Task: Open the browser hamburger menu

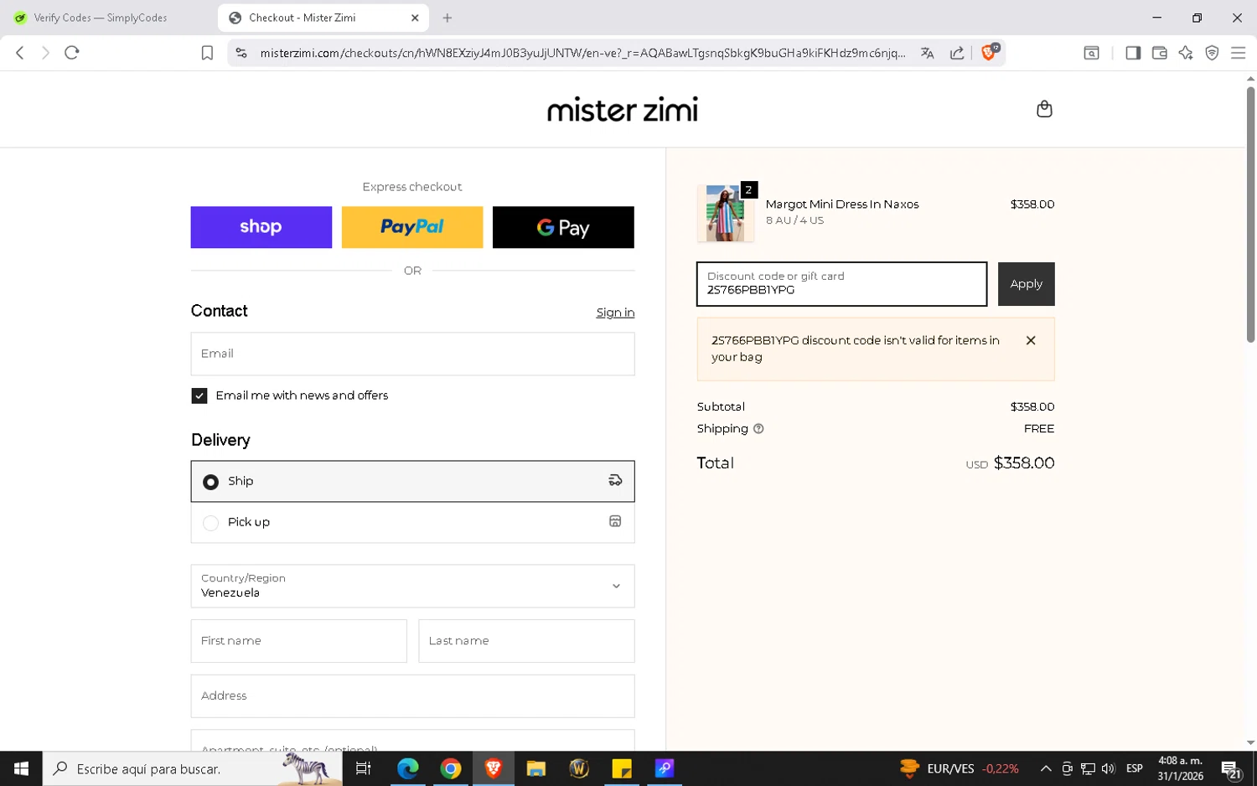Action: pyautogui.click(x=1238, y=53)
